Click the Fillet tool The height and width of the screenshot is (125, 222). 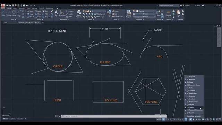pos(45,14)
